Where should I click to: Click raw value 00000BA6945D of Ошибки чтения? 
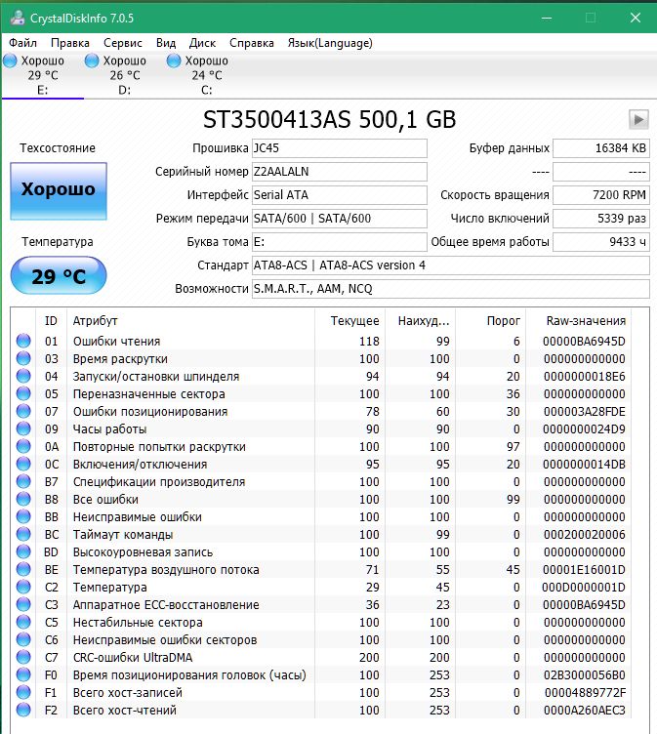click(x=584, y=342)
